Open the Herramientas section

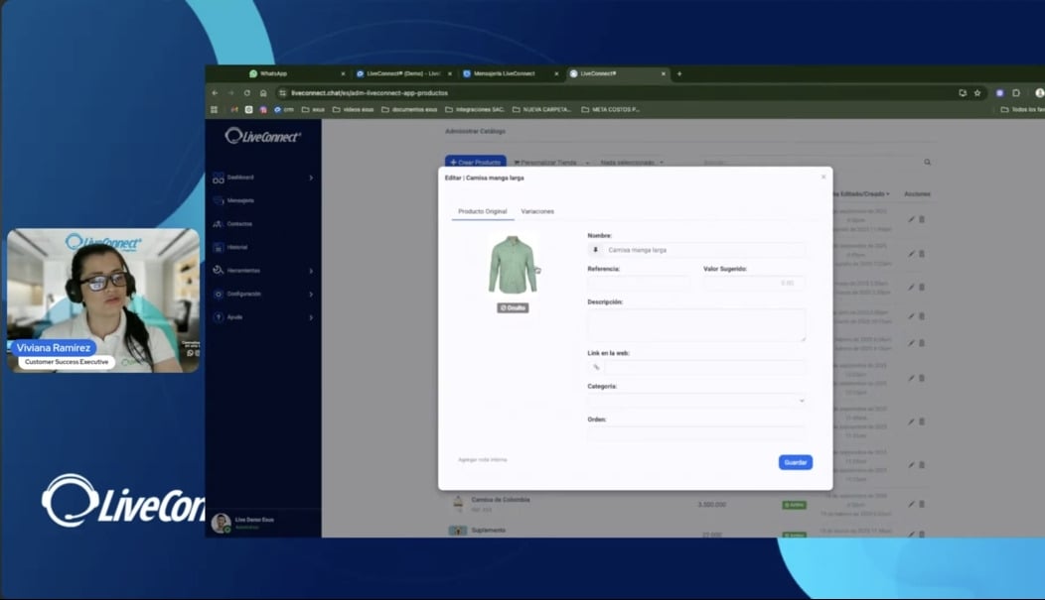coord(244,269)
